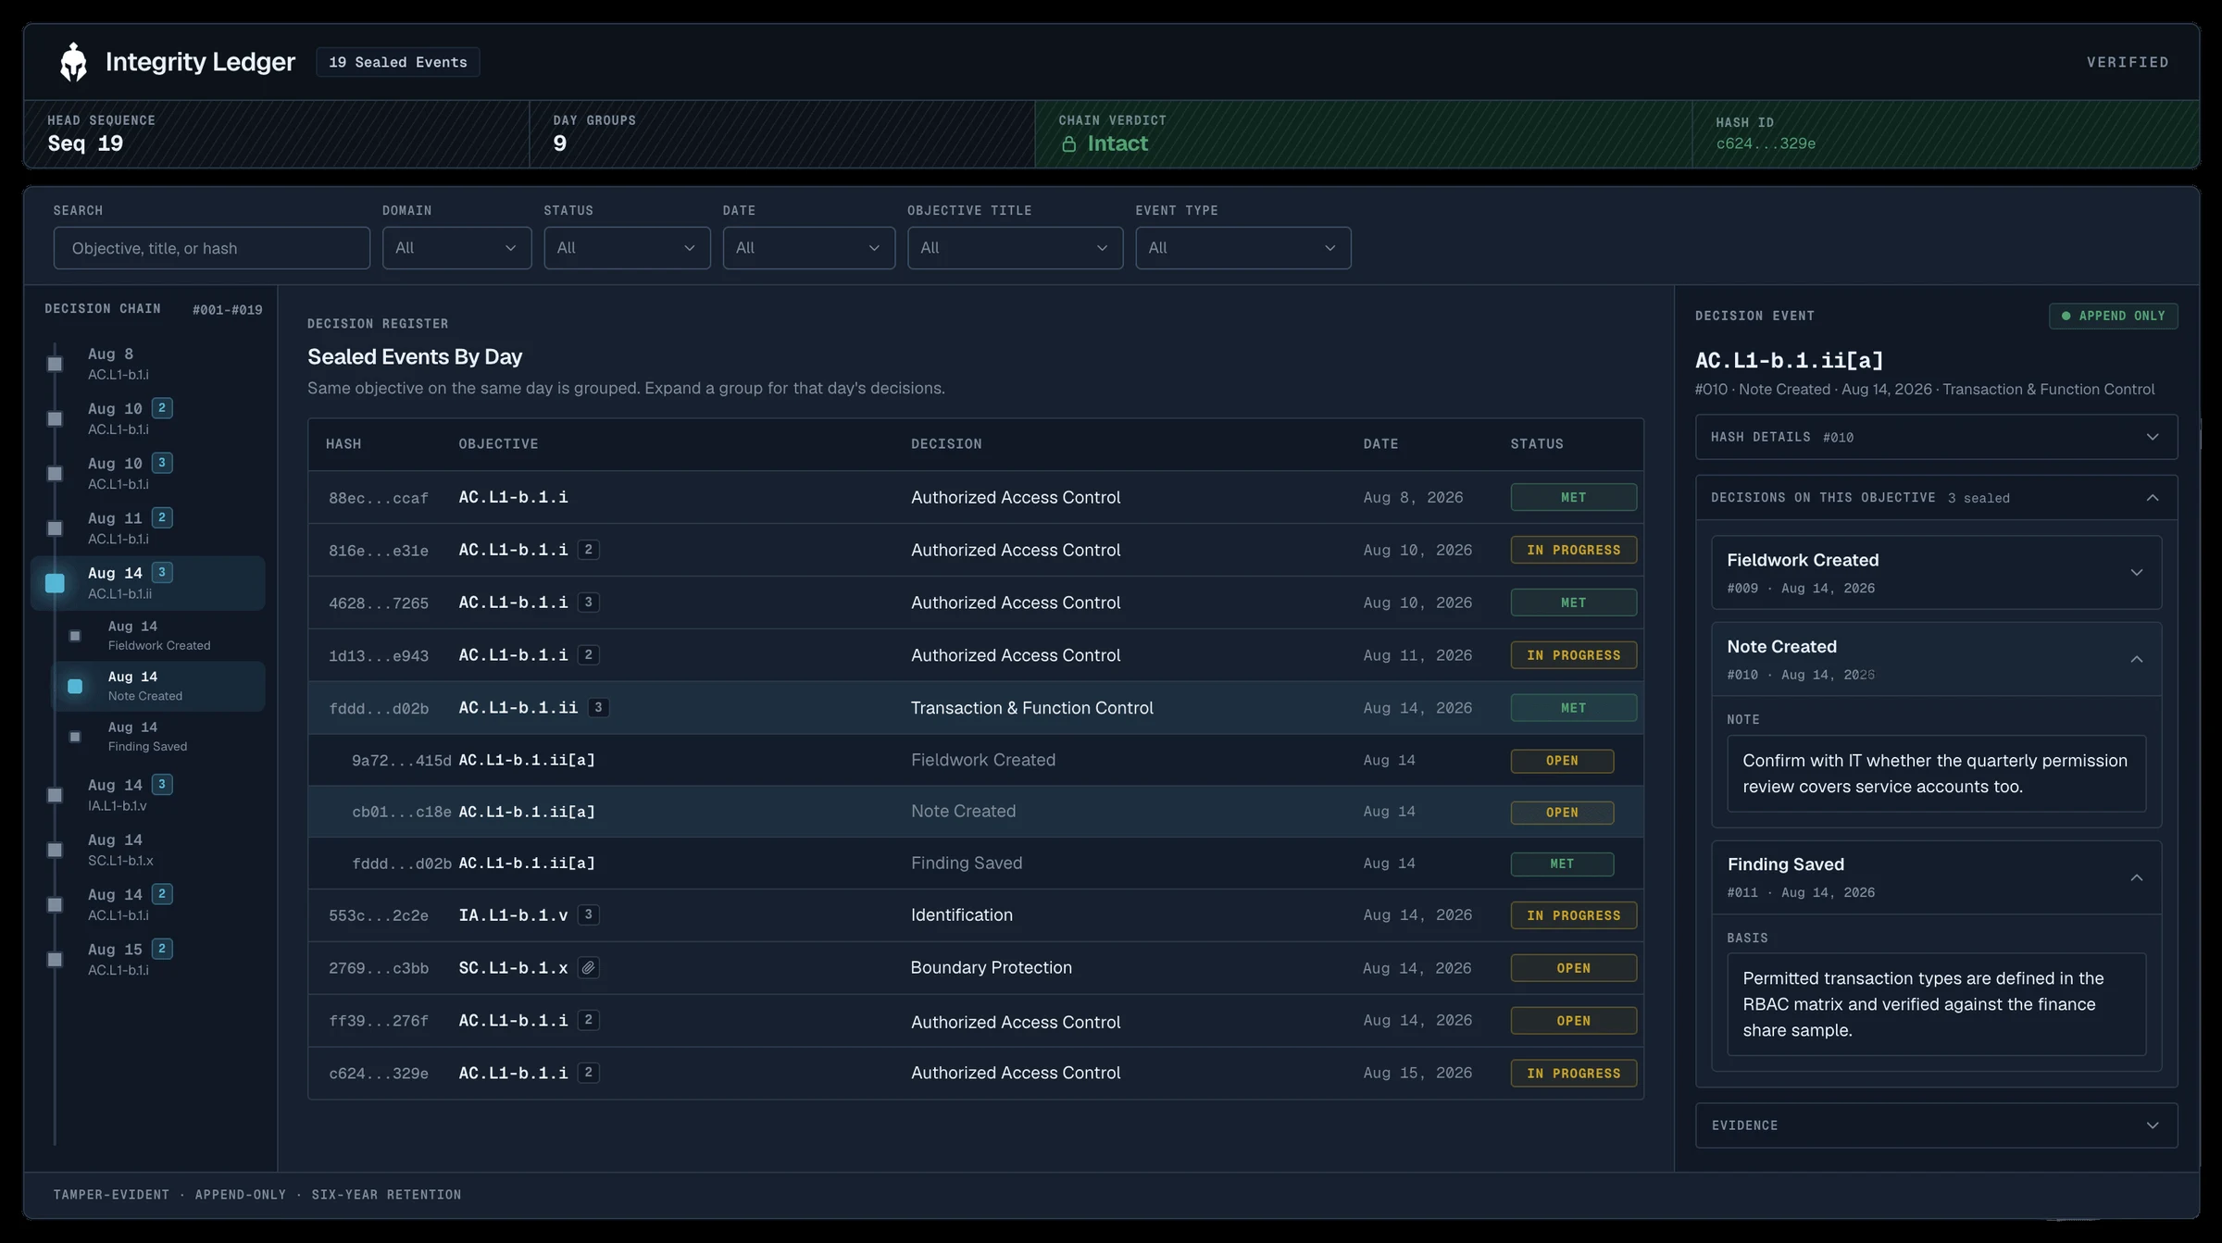Click the Integrity Ledger helmet logo

point(73,62)
